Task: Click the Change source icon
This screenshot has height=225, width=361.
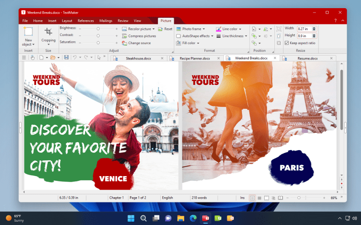Action: (124, 43)
